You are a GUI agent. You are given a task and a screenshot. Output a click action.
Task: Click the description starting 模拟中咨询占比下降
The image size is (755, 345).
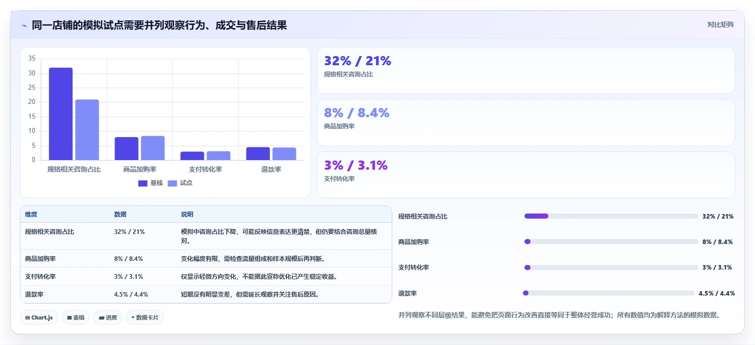(x=279, y=236)
